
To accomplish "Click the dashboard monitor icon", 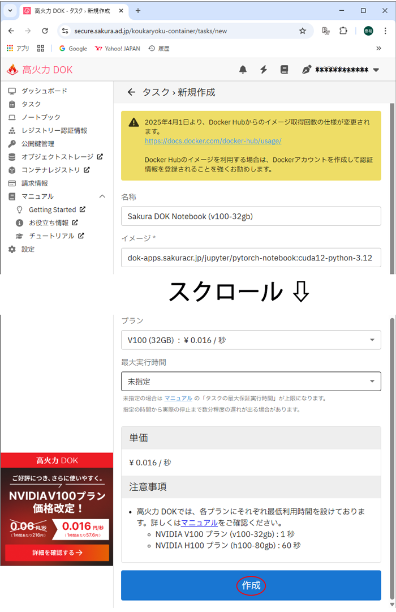I will coord(12,91).
